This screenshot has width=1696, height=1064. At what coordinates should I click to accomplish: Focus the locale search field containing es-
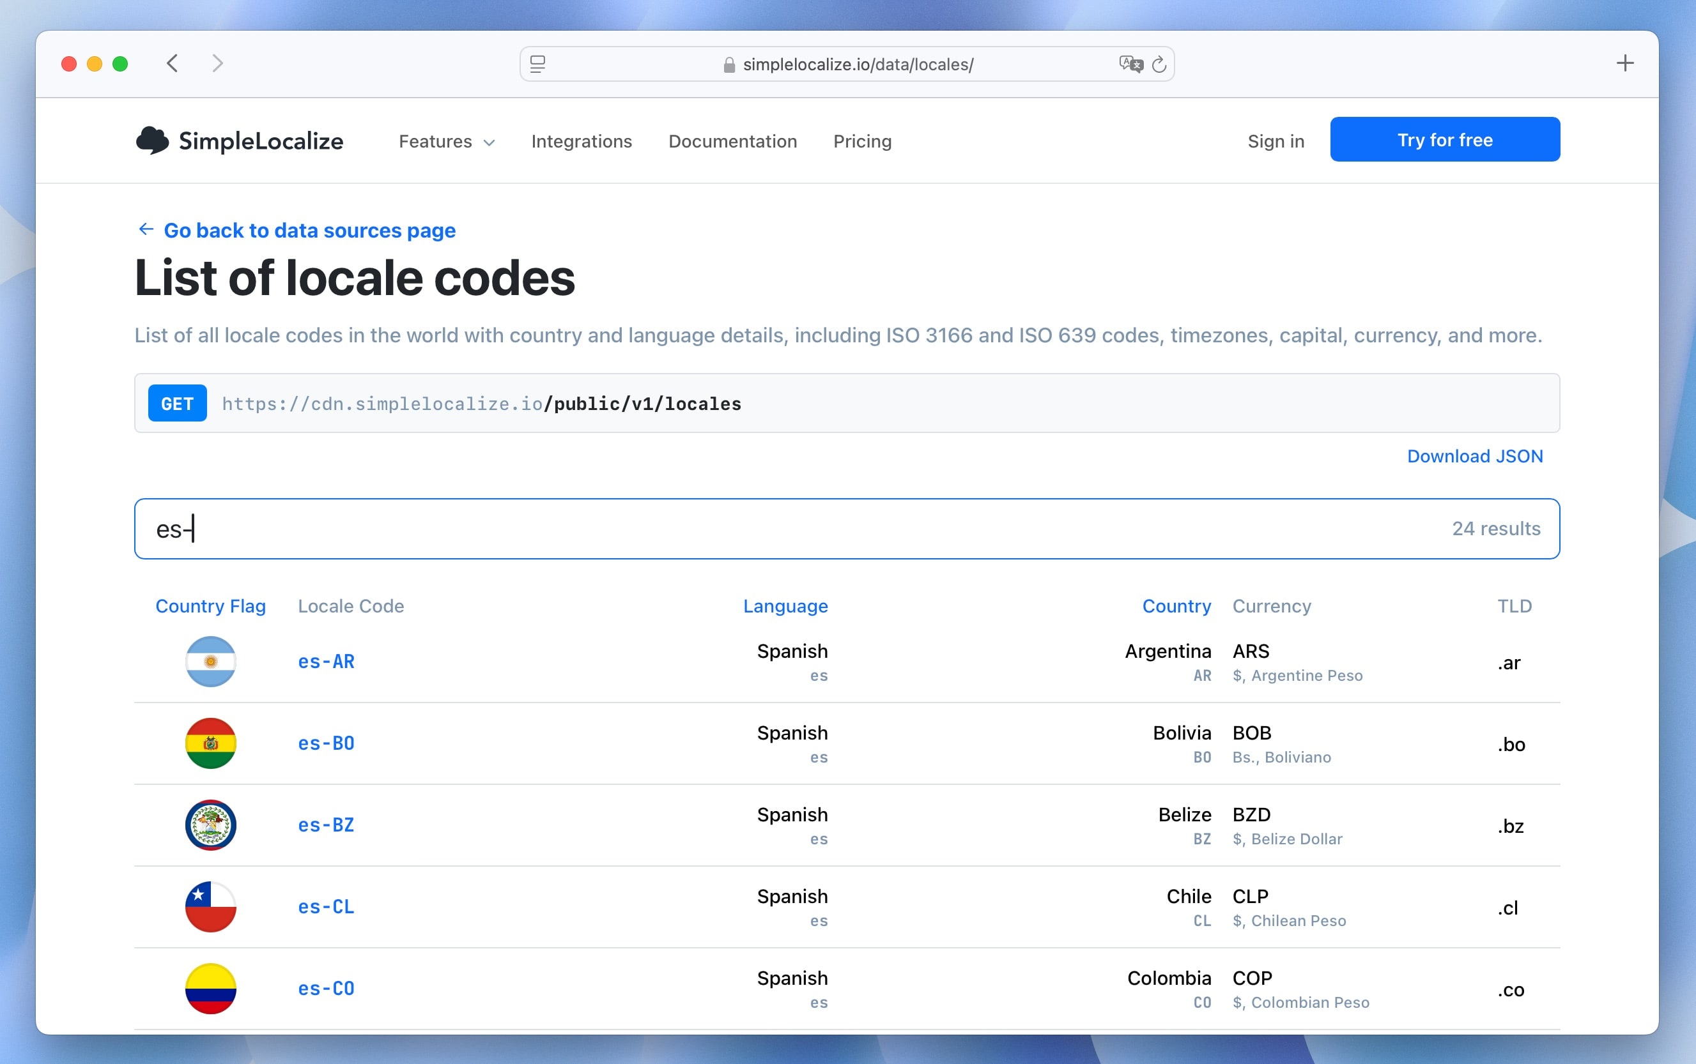pyautogui.click(x=847, y=528)
